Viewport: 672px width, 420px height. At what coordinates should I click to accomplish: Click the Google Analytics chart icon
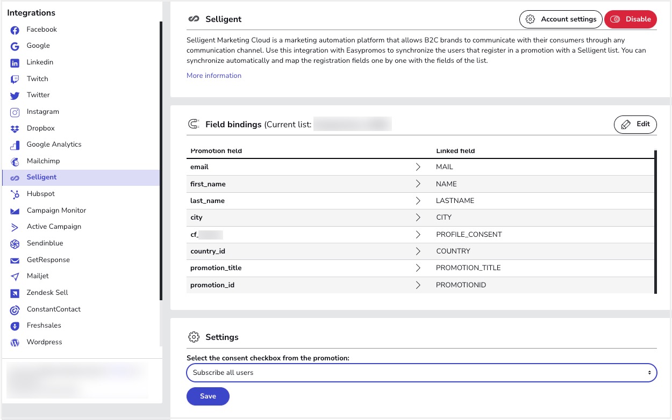tap(15, 145)
